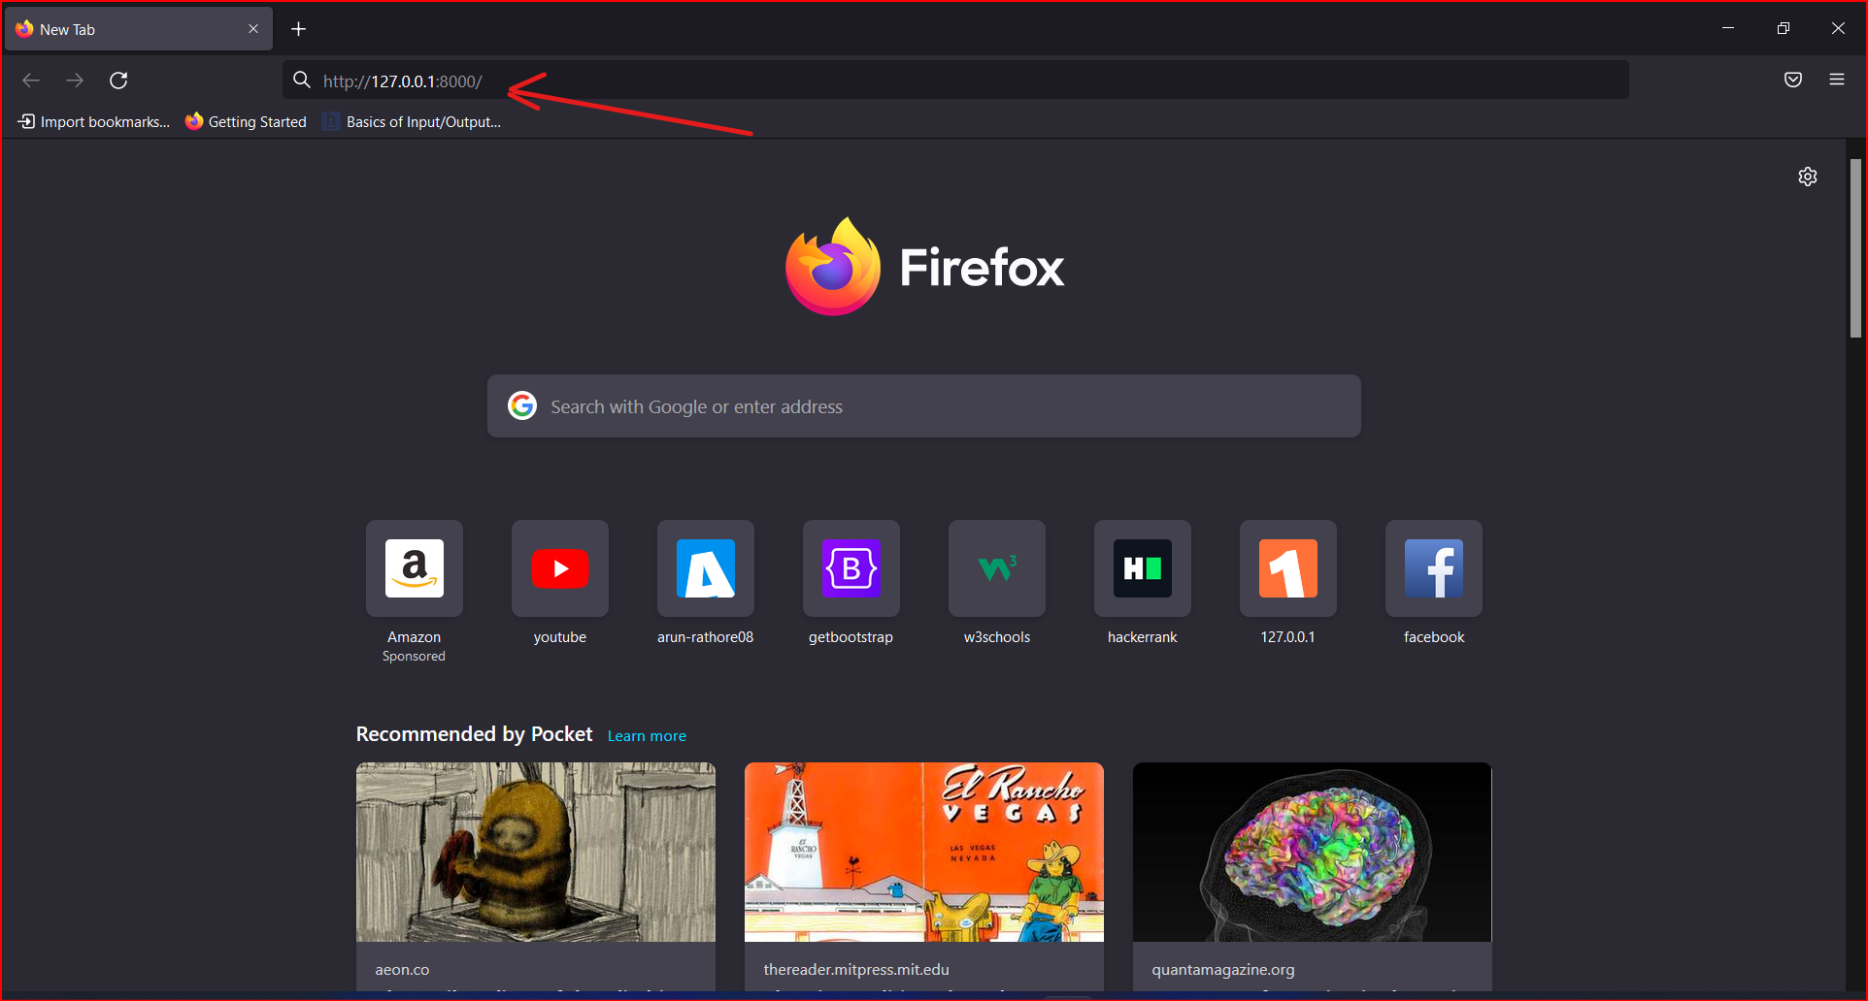Select the New Tab tab

click(139, 29)
